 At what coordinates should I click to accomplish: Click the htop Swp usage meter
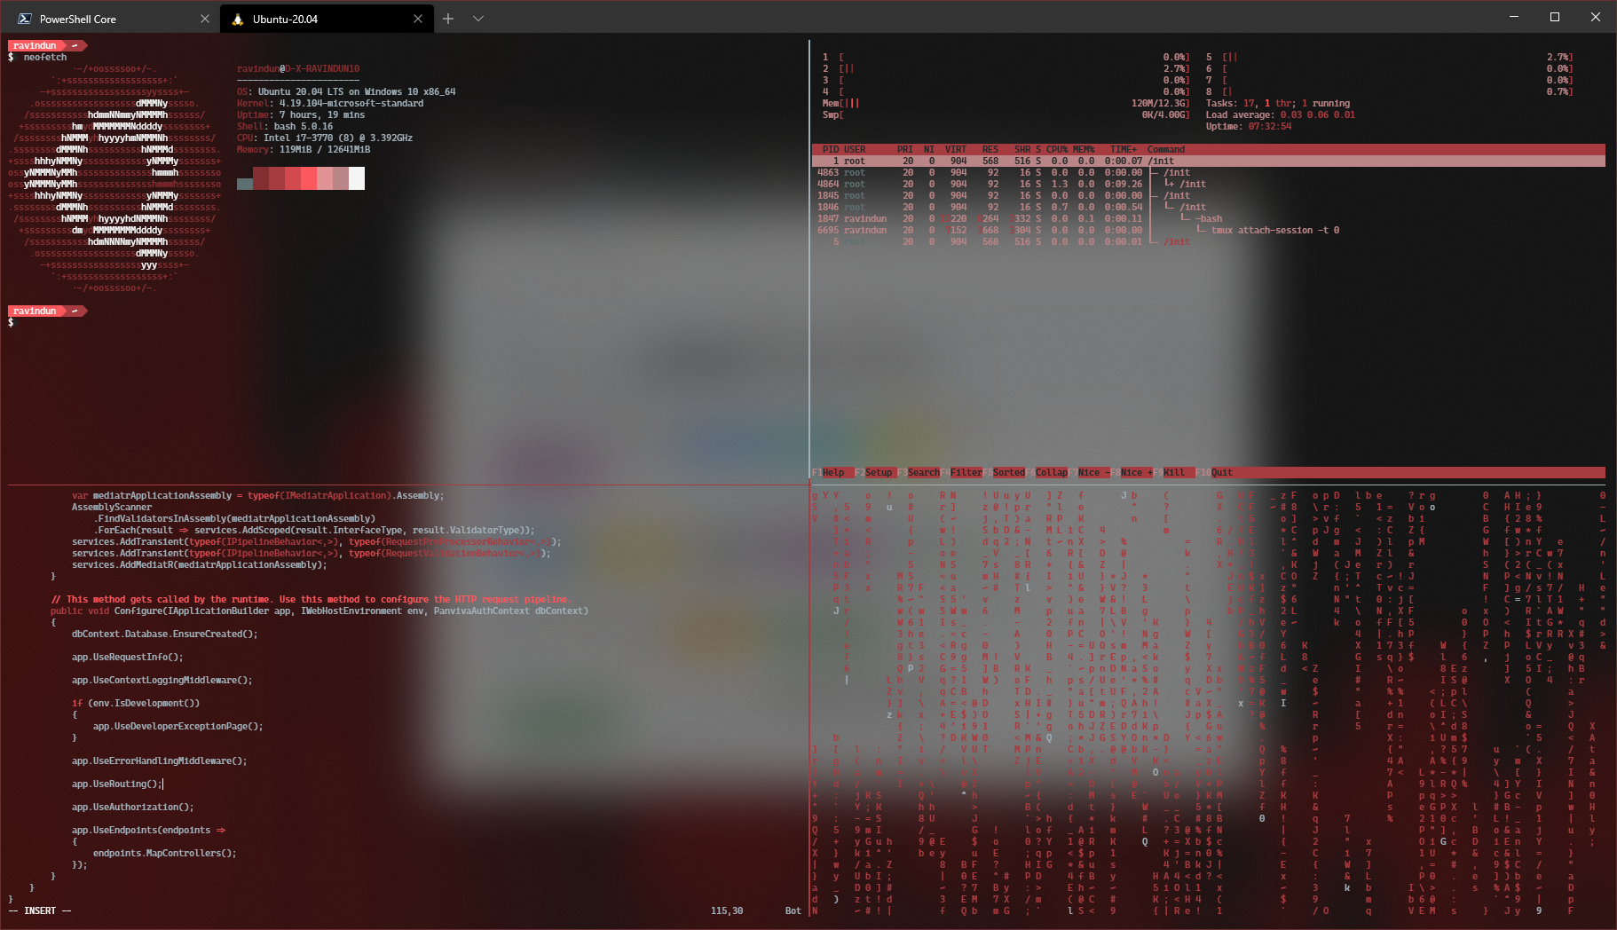point(1006,114)
